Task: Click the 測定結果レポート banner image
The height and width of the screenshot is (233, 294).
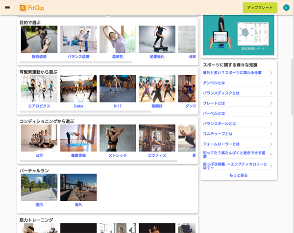Action: coord(239,34)
